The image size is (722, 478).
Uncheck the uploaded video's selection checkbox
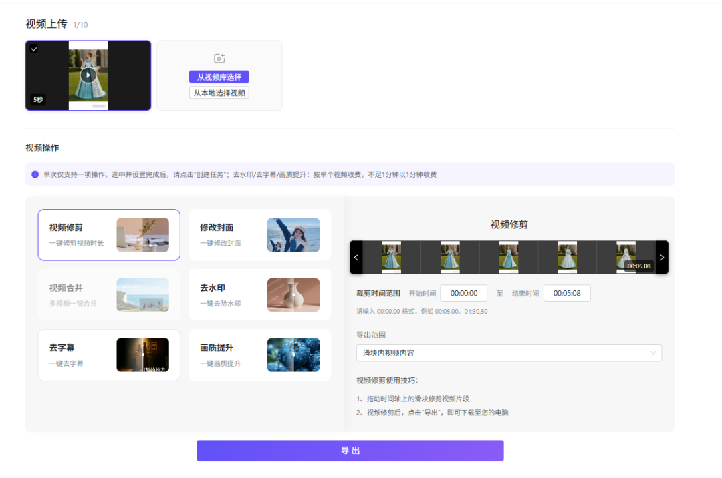coord(34,49)
